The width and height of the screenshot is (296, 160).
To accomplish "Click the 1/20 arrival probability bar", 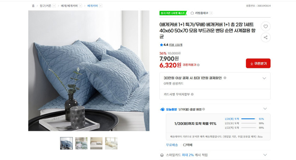I will click(248, 119).
